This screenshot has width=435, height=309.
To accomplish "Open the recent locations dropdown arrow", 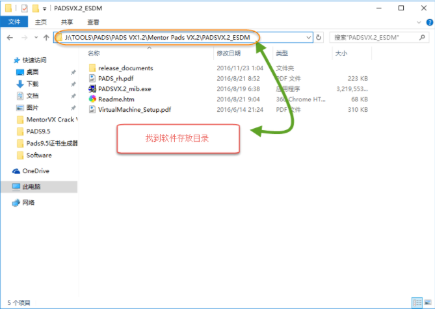I will pyautogui.click(x=36, y=38).
